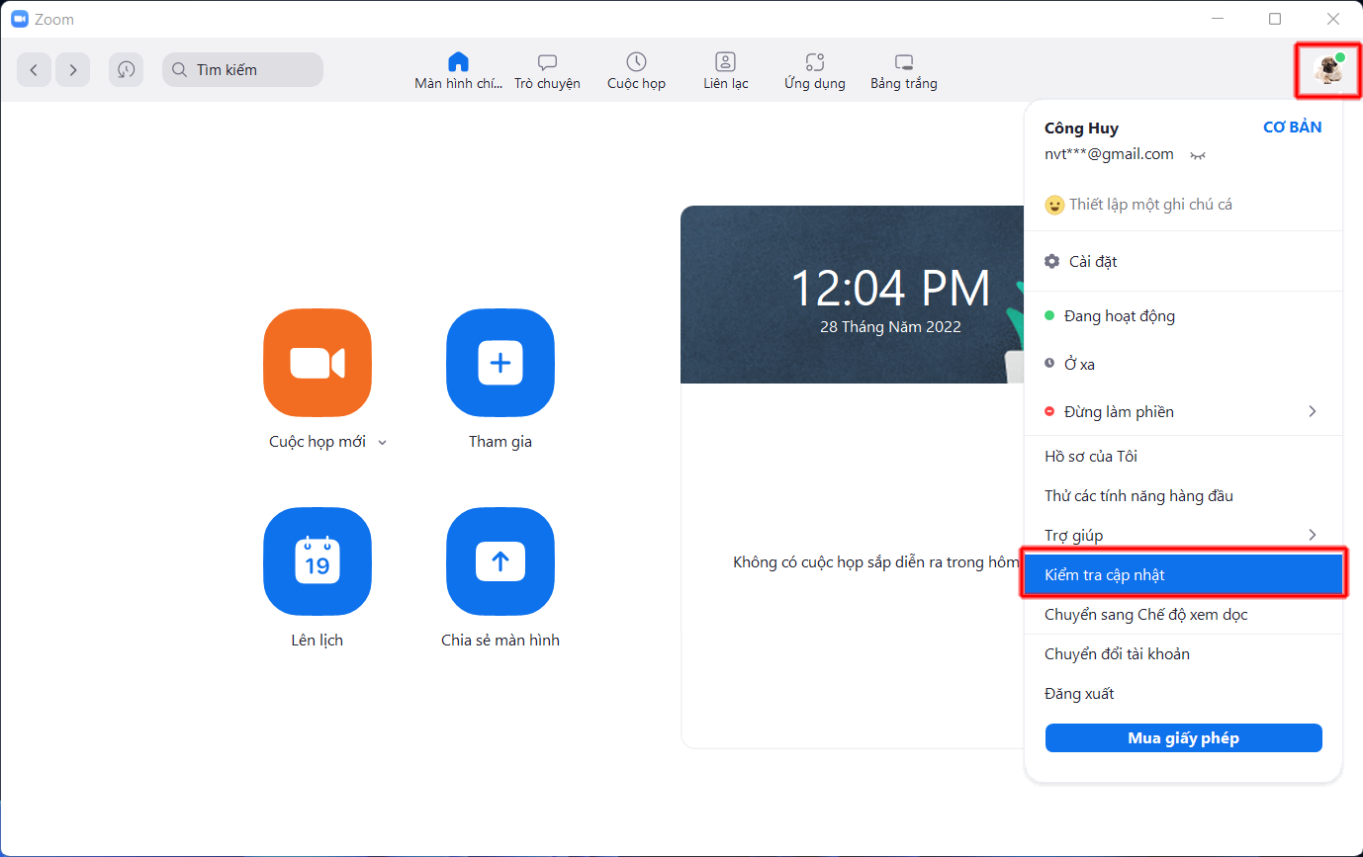The image size is (1363, 857).
Task: Click the Cuộc họp clock icon
Action: [x=636, y=61]
